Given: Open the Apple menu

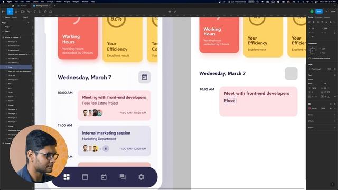Looking at the screenshot, I should pyautogui.click(x=3, y=2).
